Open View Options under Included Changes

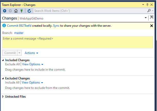33,64
